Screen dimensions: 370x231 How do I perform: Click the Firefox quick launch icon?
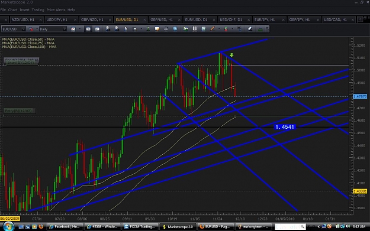tap(41, 226)
